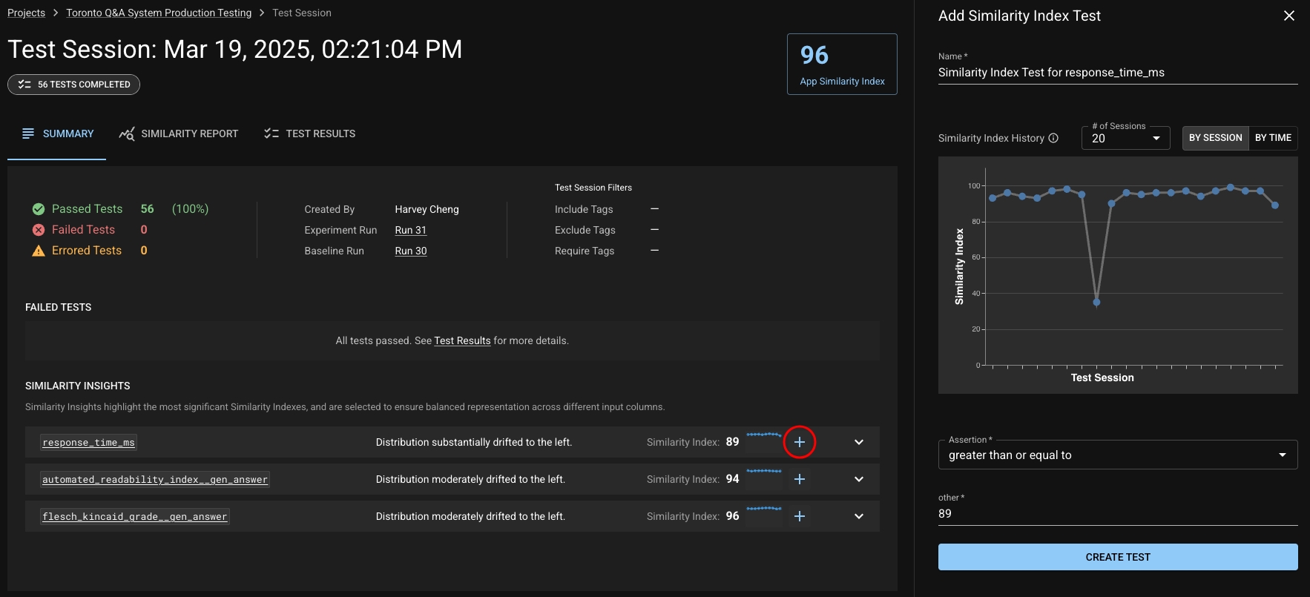Click the plus icon for response_time_ms
The image size is (1310, 597).
click(799, 442)
